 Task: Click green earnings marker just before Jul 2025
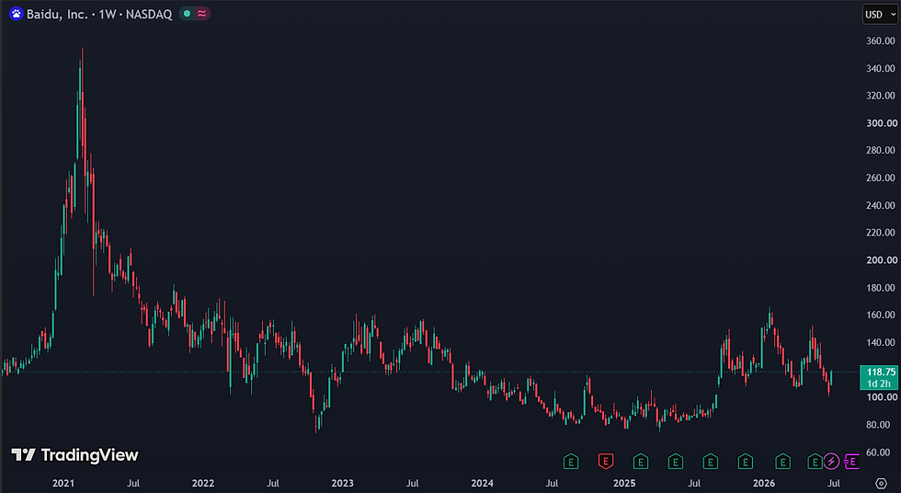(675, 461)
